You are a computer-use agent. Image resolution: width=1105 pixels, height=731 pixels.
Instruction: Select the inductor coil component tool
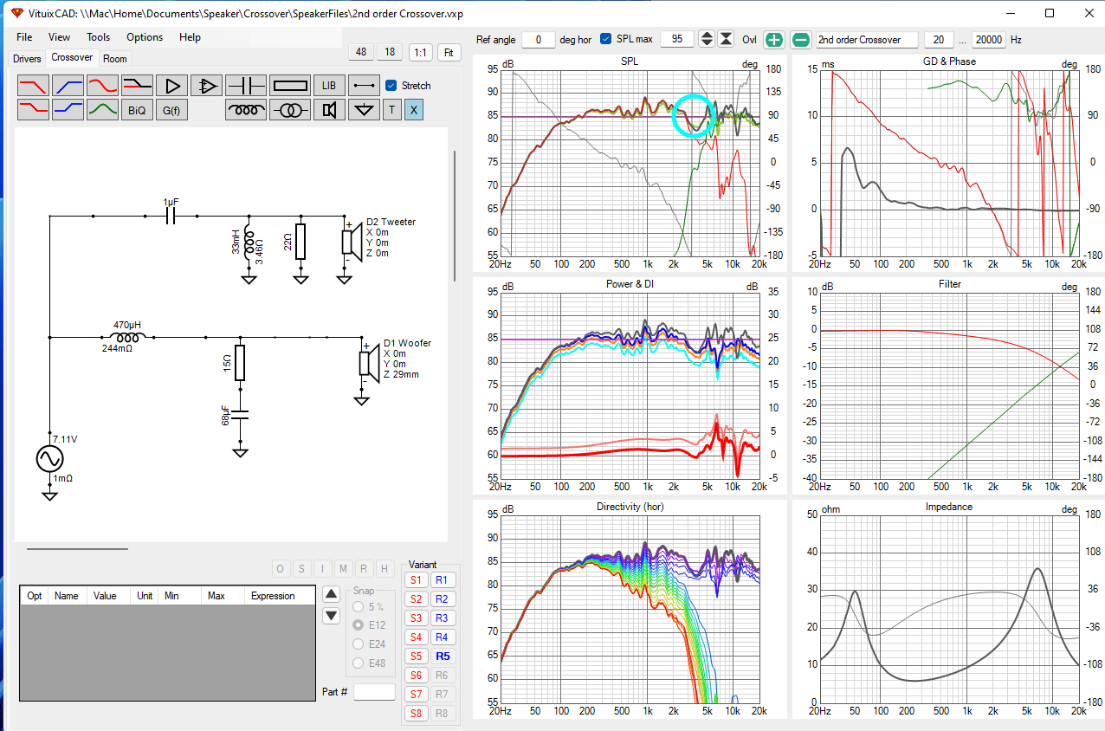click(x=246, y=109)
